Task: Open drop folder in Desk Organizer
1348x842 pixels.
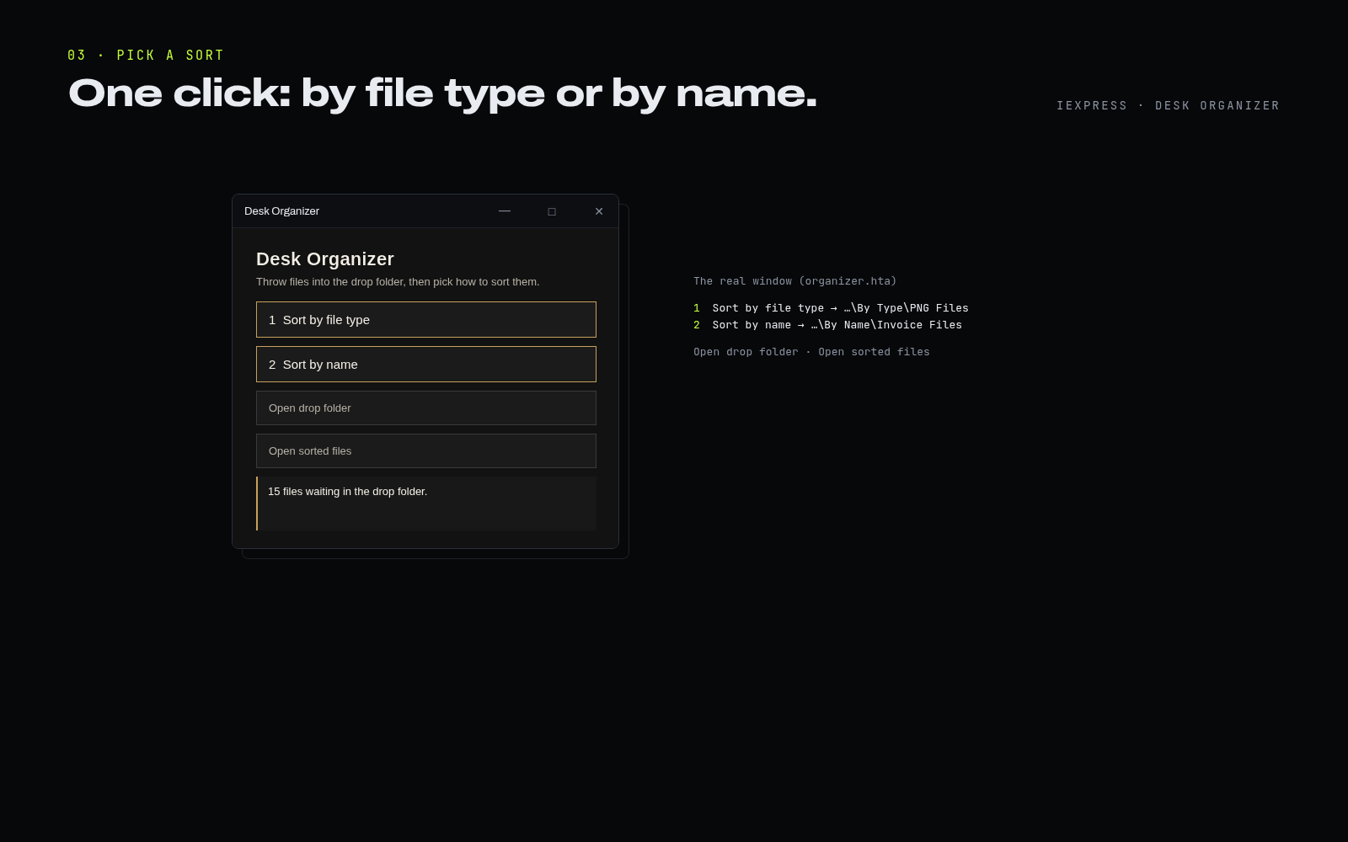Action: [426, 408]
